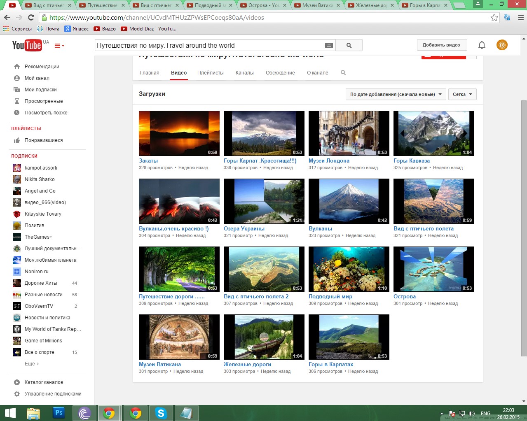
Task: Click ENG language indicator in tray
Action: pyautogui.click(x=485, y=413)
